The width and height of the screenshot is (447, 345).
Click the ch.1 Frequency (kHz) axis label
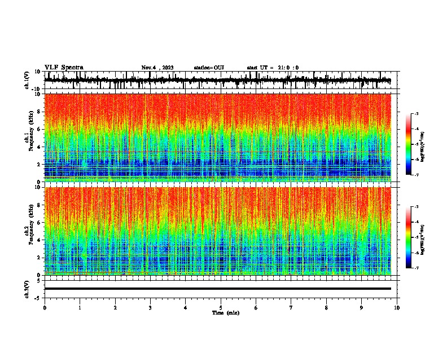coord(32,131)
